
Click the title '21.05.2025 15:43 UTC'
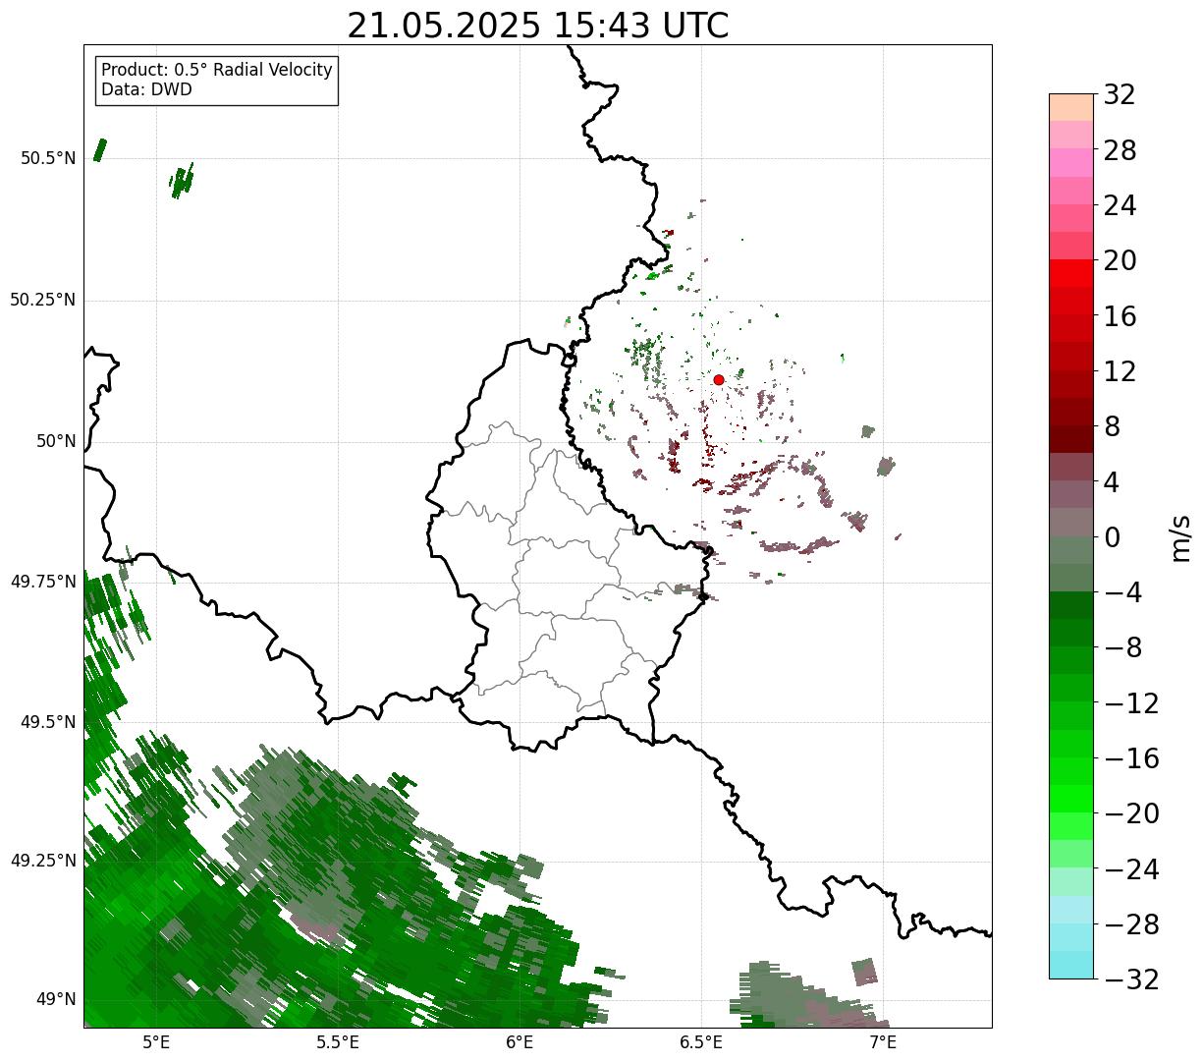point(538,26)
